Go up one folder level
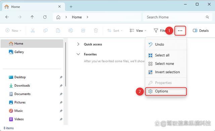The image size is (215, 131). (x=32, y=17)
